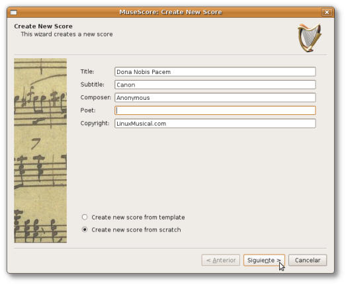
Task: Click the window menu icon in the title bar
Action: [13, 13]
